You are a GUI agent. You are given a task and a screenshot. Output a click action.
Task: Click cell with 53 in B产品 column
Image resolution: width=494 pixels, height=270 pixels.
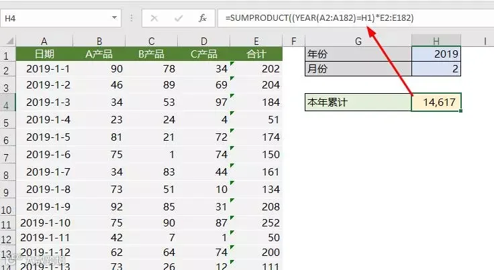(x=152, y=102)
